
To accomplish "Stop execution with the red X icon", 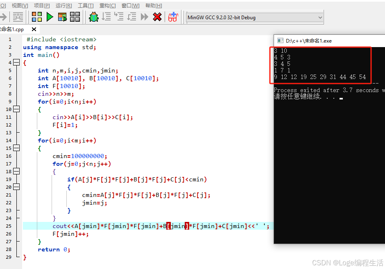I will (x=157, y=17).
